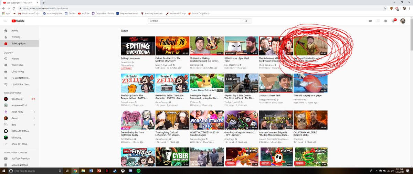Open Thanksgiving Cocktail Leftovers video thumbnail
Image resolution: width=413 pixels, height=174 pixels.
click(172, 120)
